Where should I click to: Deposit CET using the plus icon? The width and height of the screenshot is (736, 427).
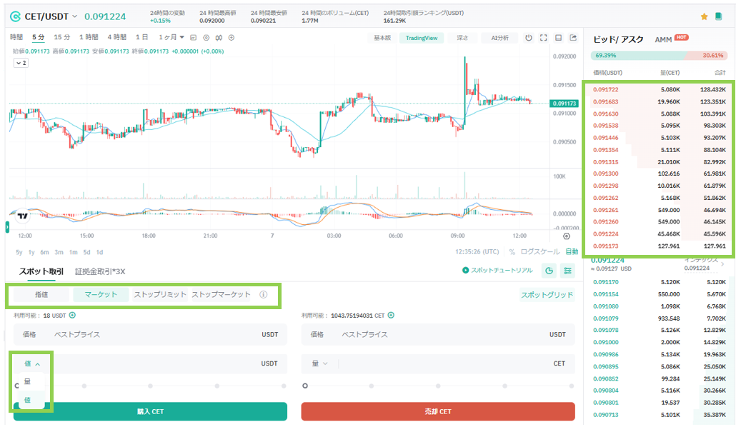pos(391,316)
